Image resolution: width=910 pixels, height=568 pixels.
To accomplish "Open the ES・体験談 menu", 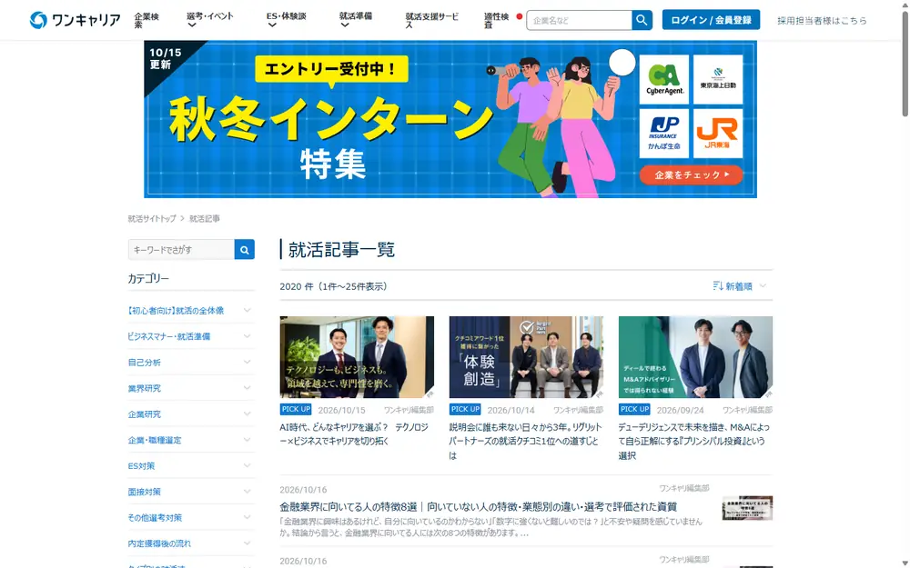I will coord(286,16).
